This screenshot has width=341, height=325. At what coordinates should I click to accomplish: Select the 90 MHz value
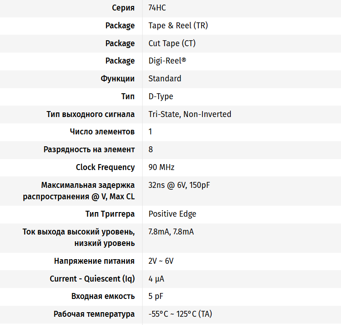[x=161, y=167]
